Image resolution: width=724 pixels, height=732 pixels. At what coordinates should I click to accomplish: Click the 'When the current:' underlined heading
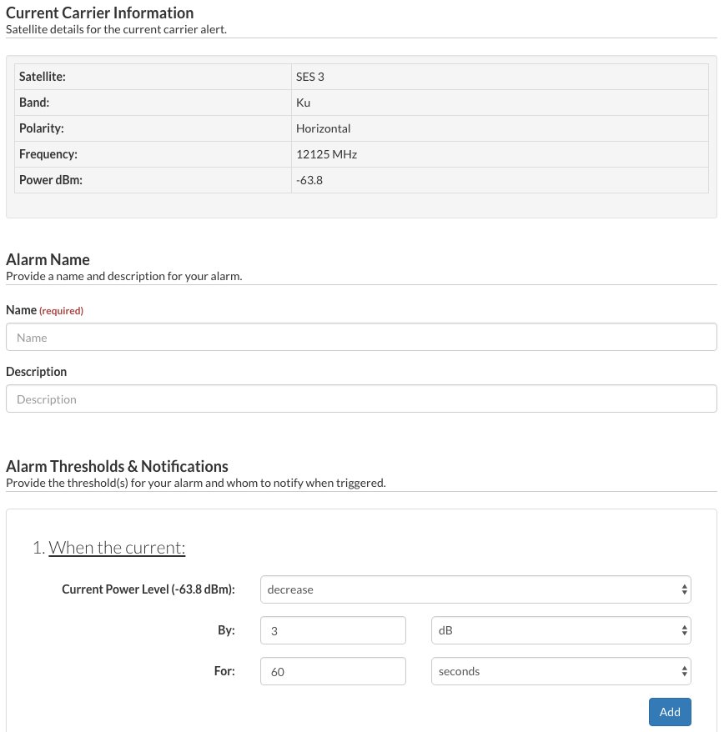click(x=117, y=548)
